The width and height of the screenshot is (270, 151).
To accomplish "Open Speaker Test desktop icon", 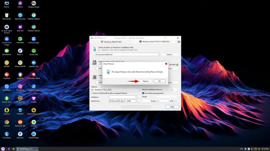I will coord(33,64).
